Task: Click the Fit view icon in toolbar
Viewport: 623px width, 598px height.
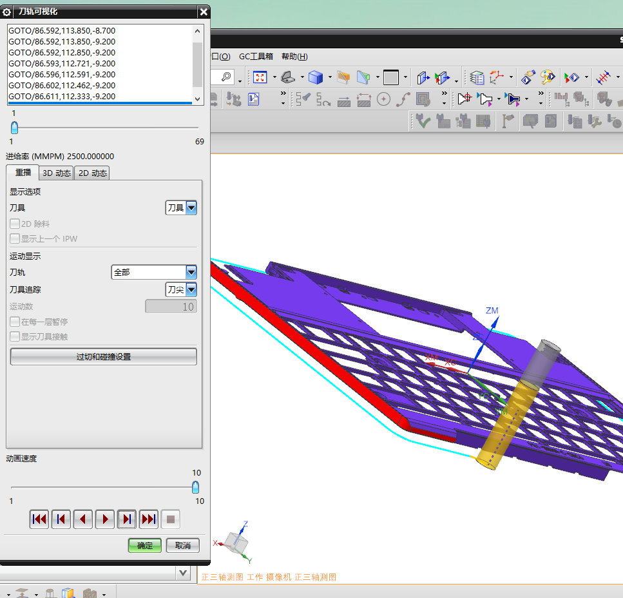Action: [x=260, y=77]
